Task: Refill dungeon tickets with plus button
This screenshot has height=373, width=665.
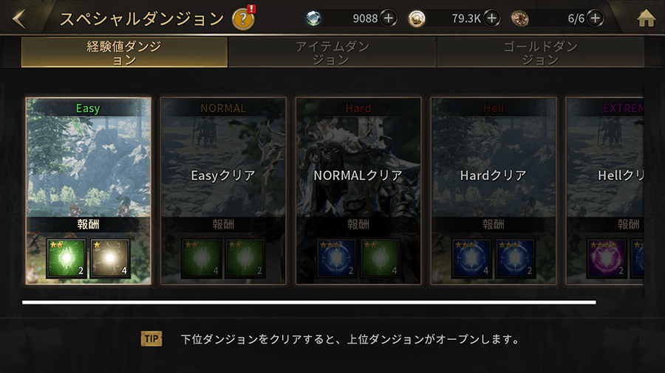Action: pyautogui.click(x=595, y=18)
